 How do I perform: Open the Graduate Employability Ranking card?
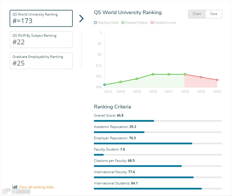point(41,61)
